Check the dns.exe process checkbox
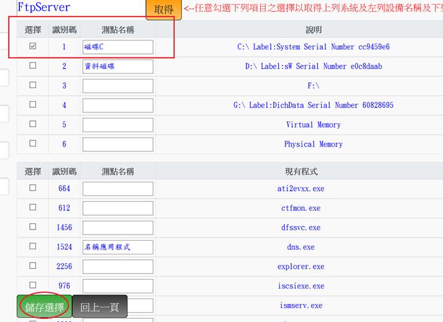This screenshot has height=322, width=443. 33,247
